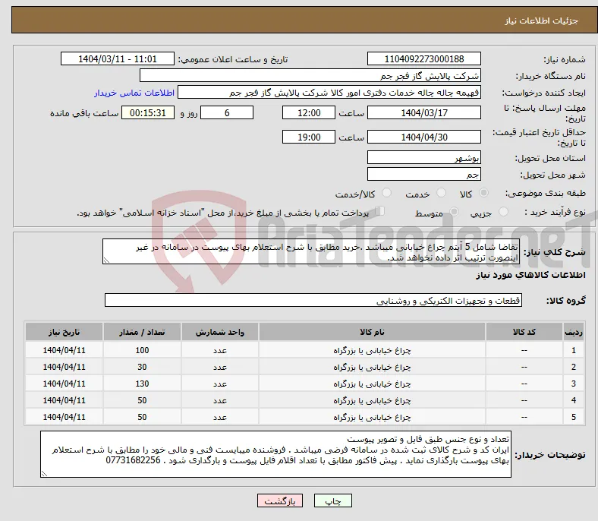Click the remaining time field 00:15:31
The width and height of the screenshot is (598, 521).
[148, 112]
